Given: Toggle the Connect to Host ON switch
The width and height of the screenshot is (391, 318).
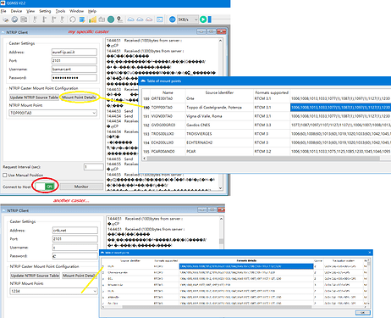Looking at the screenshot, I should point(45,187).
